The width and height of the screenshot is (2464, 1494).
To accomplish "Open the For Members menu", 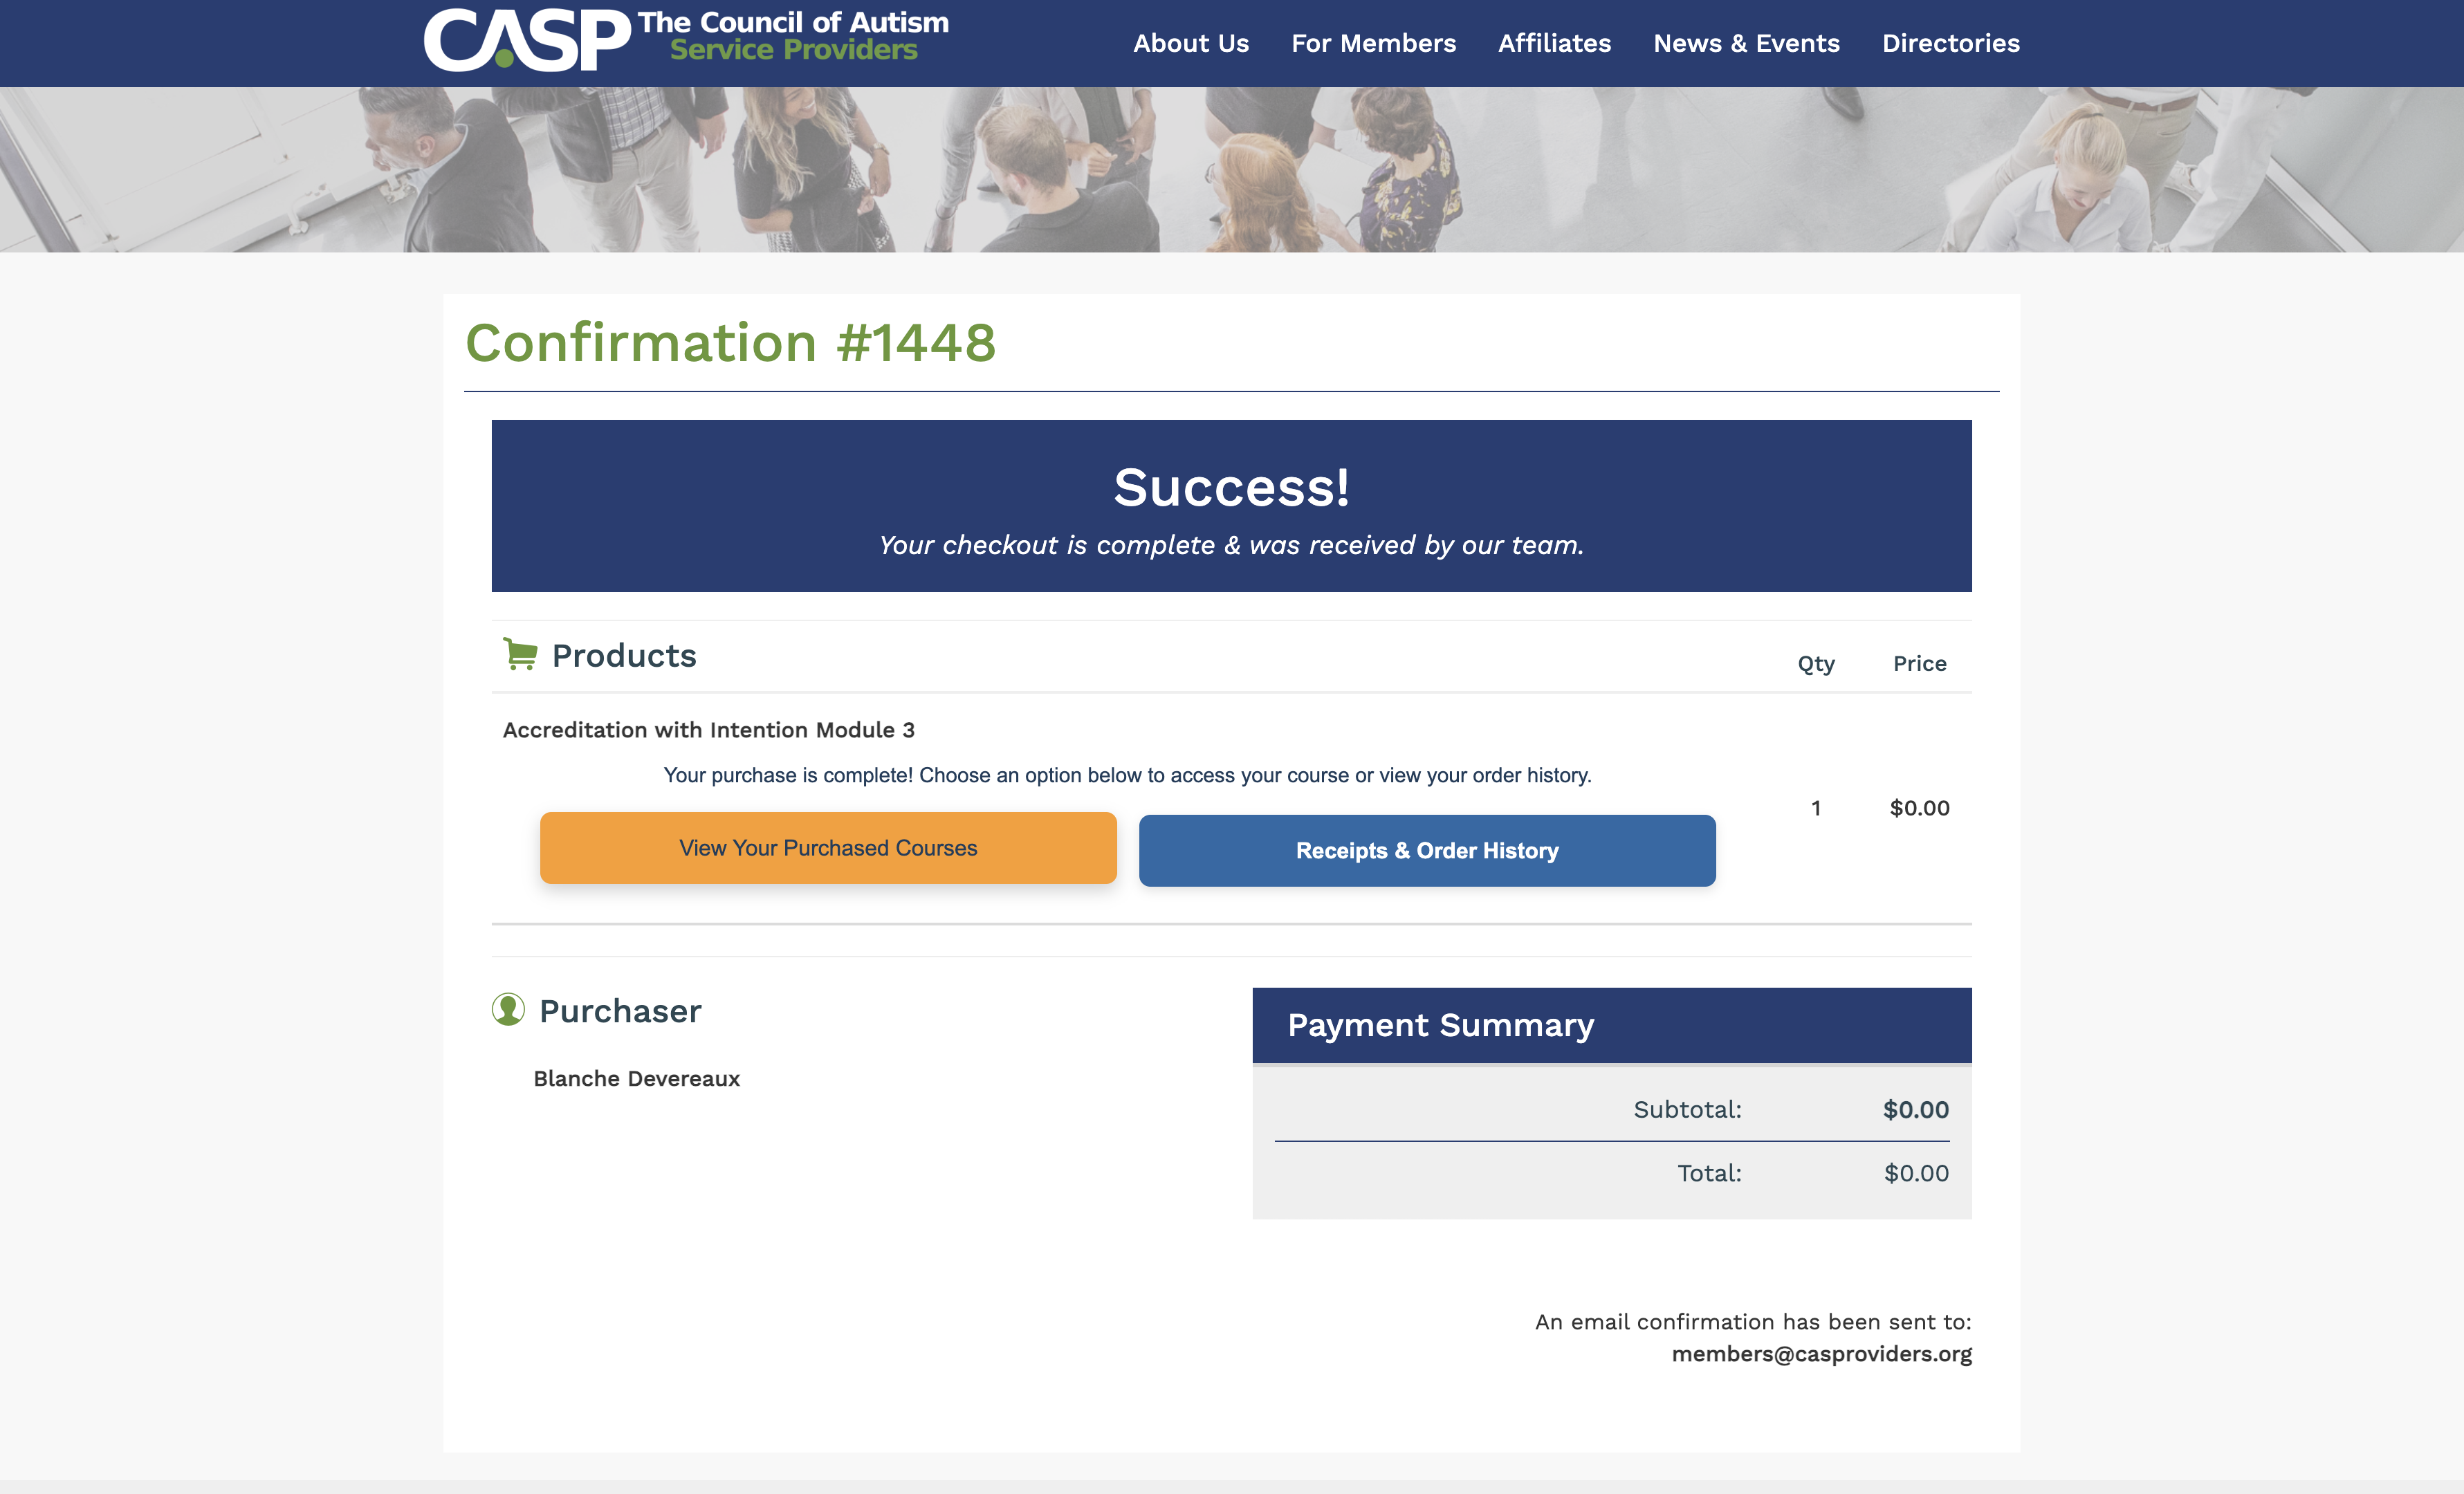I will [1373, 43].
